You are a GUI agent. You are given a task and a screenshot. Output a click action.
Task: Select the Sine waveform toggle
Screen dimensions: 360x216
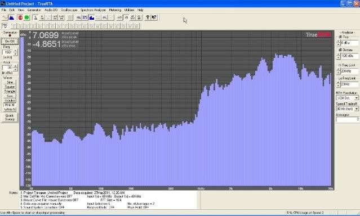(10, 82)
